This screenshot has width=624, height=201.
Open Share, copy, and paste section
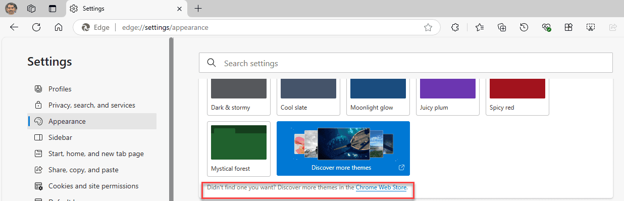click(x=92, y=170)
